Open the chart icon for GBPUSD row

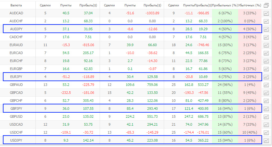pyautogui.click(x=266, y=116)
